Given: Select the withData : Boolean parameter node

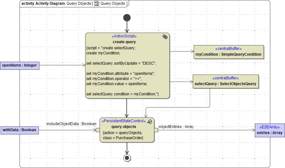Looking at the screenshot, I should pos(20,130).
